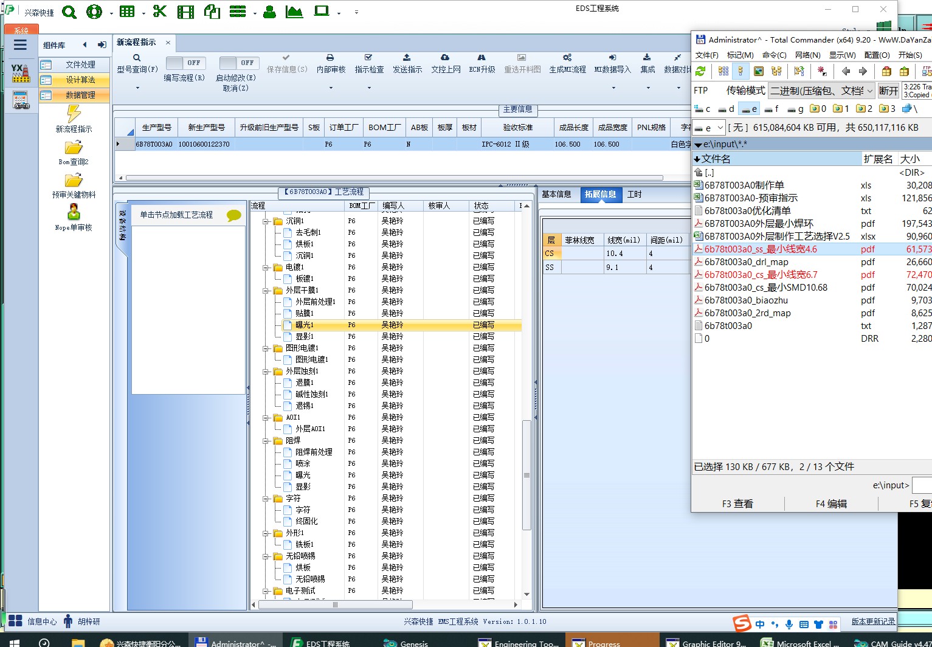Open Bom查询2 folder icon
Screen dimensions: 932x647
tap(74, 147)
